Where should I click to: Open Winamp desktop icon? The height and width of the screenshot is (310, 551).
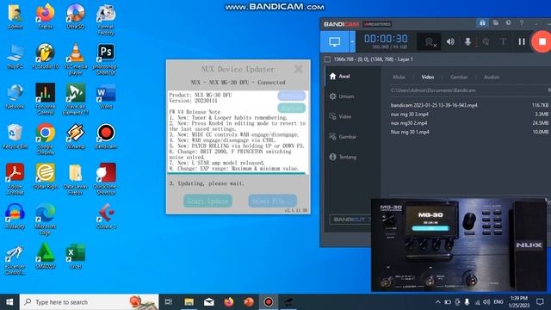(x=76, y=136)
